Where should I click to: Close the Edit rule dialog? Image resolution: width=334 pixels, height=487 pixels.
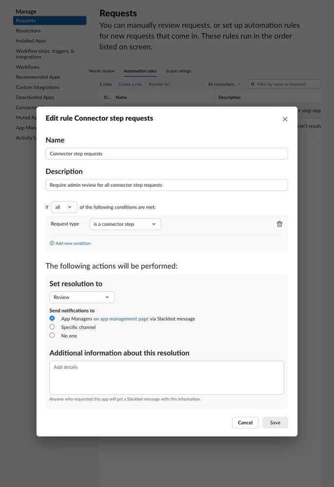pos(285,119)
